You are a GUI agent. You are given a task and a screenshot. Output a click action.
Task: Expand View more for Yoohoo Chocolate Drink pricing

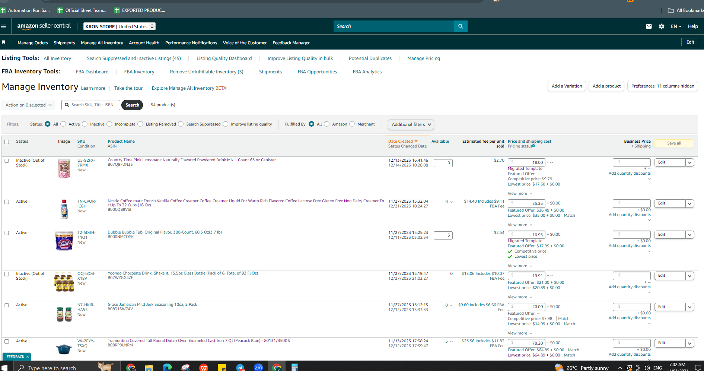(x=520, y=297)
